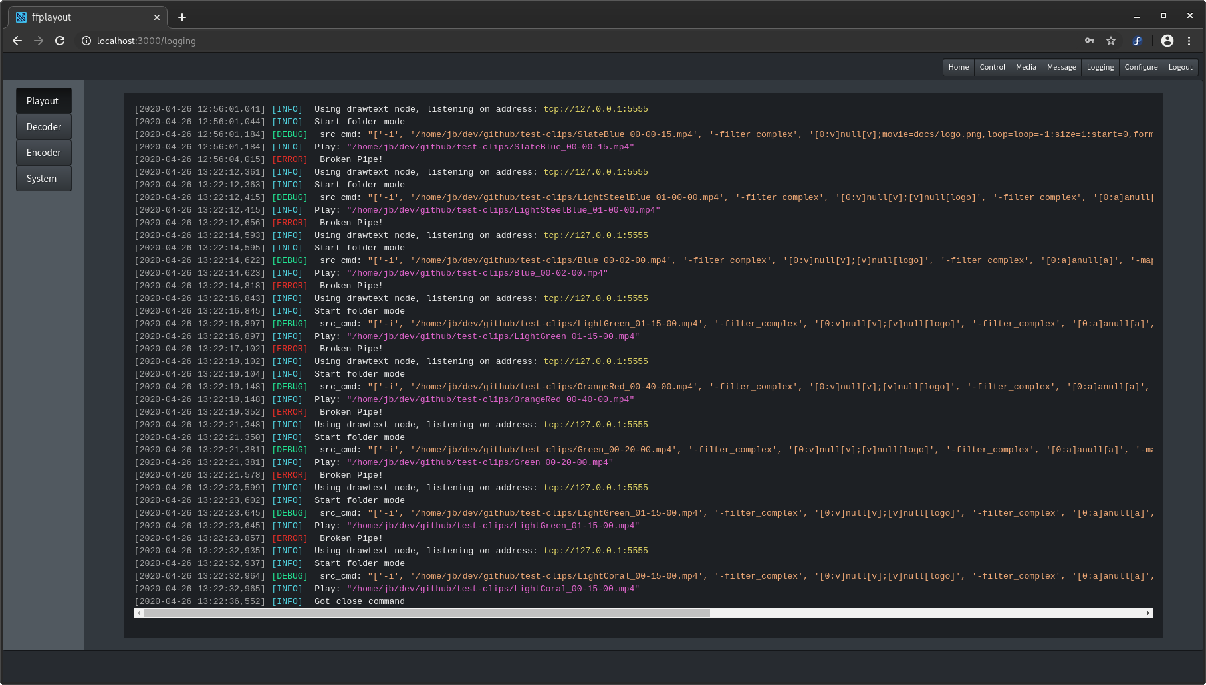
Task: Click the Logout button
Action: click(1181, 67)
